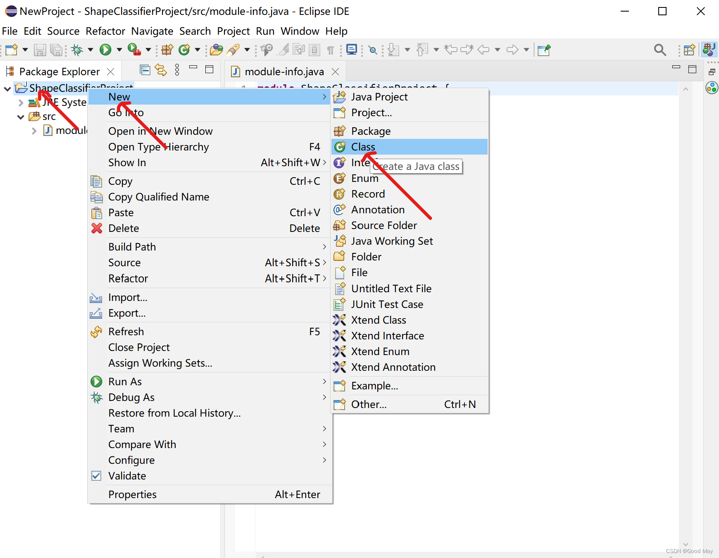Viewport: 719px width, 558px height.
Task: Click the Back navigation arrow icon
Action: coord(483,50)
